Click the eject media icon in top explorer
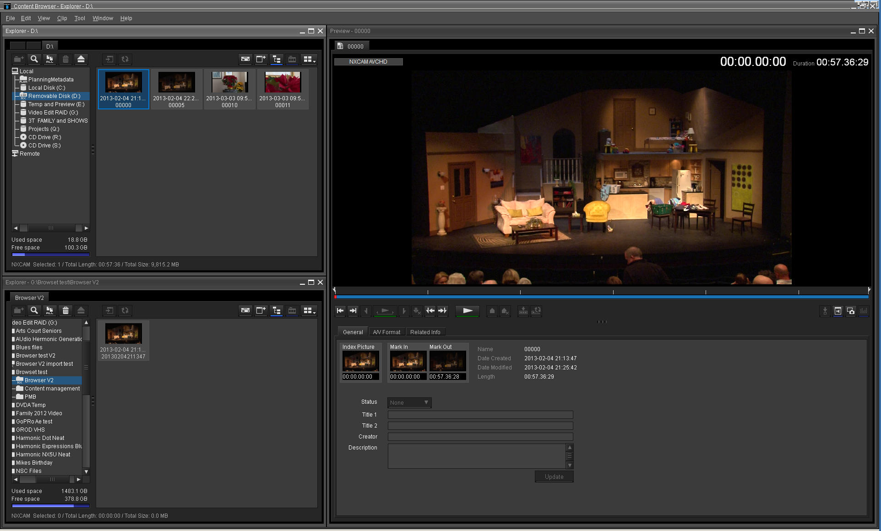Viewport: 881px width, 531px height. (x=81, y=59)
